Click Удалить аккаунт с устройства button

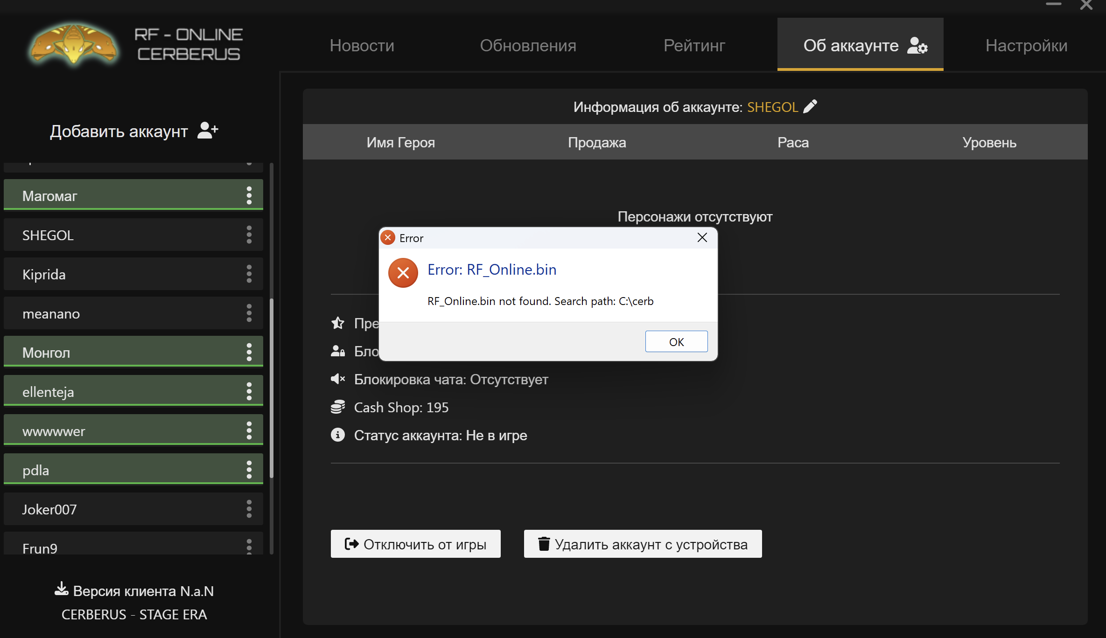tap(643, 544)
